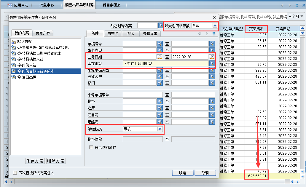Click lookup icon for 部门 start field
Viewport: 306px width, 187px height.
pyautogui.click(x=160, y=83)
